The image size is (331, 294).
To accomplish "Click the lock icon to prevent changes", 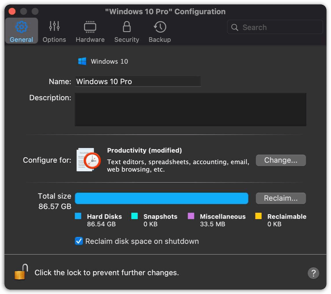I will point(21,272).
